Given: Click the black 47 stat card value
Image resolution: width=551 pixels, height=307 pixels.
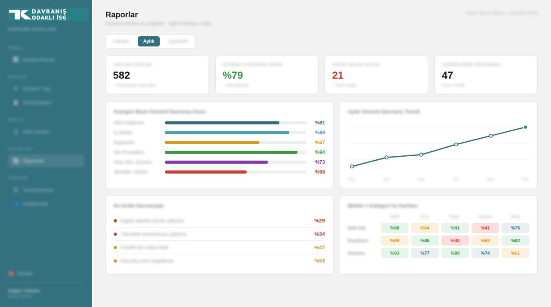Looking at the screenshot, I should (x=448, y=75).
